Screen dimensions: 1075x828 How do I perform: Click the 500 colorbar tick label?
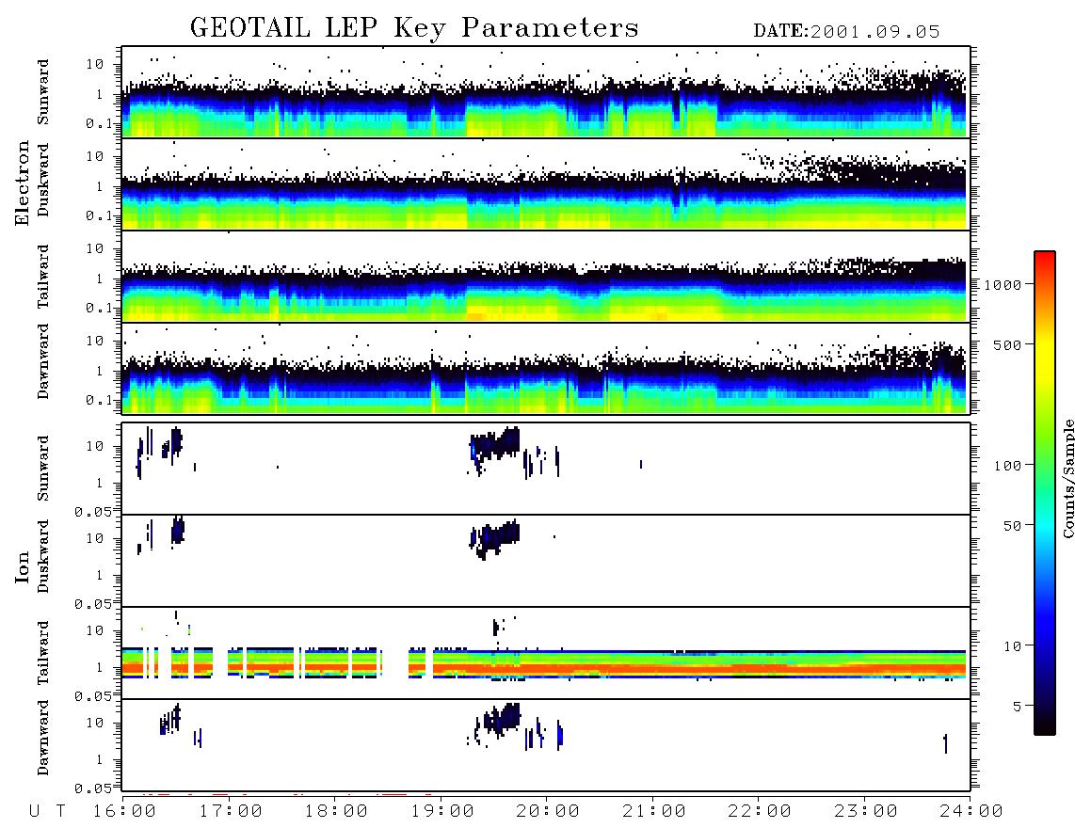(x=1007, y=344)
